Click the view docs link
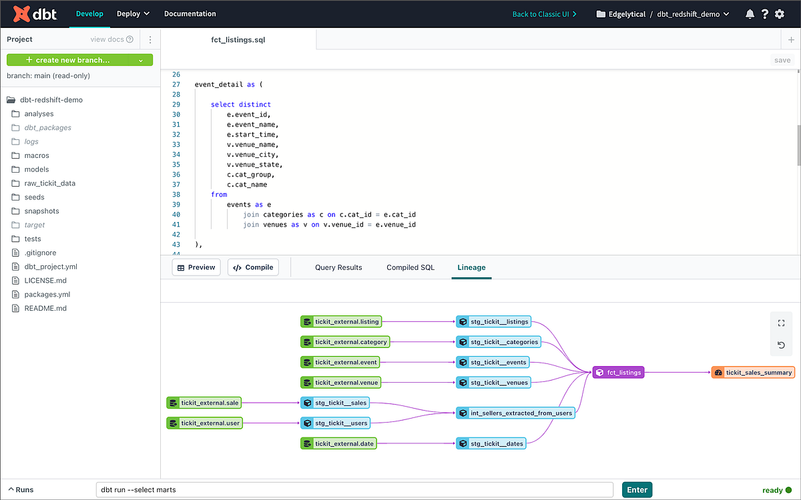Viewport: 801px width, 500px height. click(x=107, y=39)
